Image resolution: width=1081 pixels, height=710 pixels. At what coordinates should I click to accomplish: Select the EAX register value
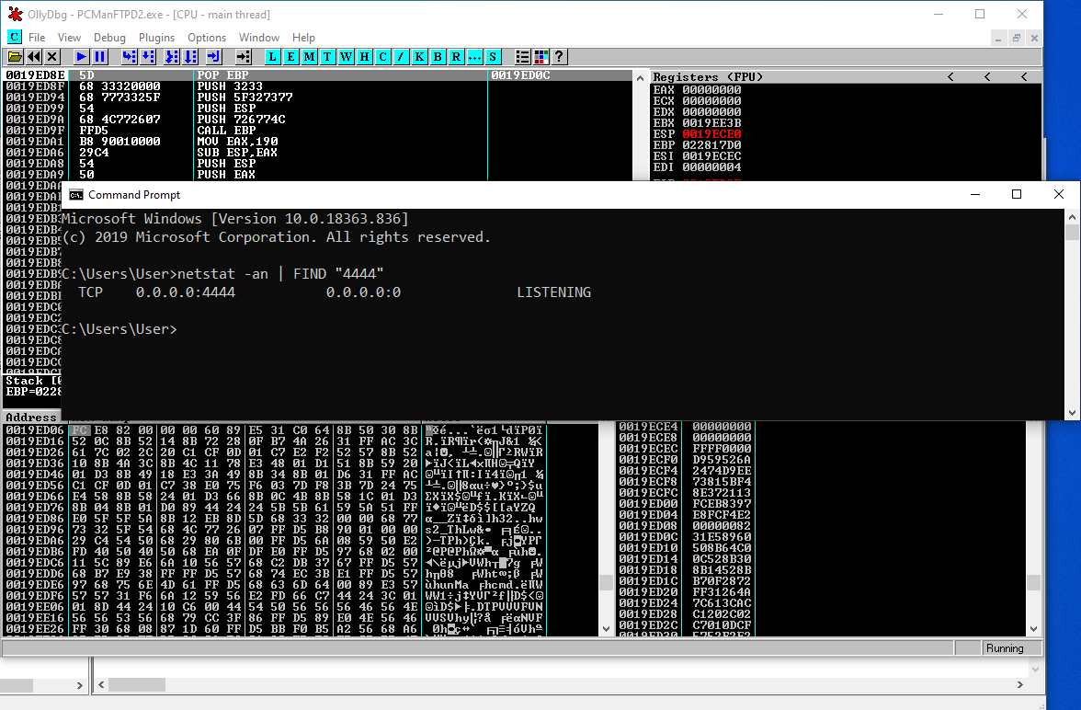(x=711, y=90)
